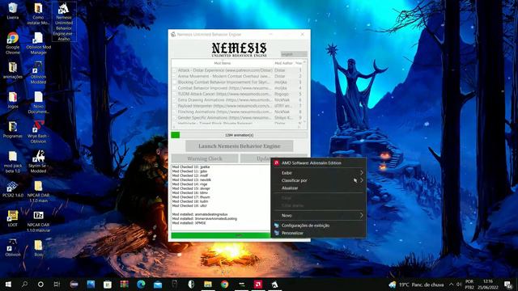
Task: Open Configurações de exibição
Action: [318, 226]
